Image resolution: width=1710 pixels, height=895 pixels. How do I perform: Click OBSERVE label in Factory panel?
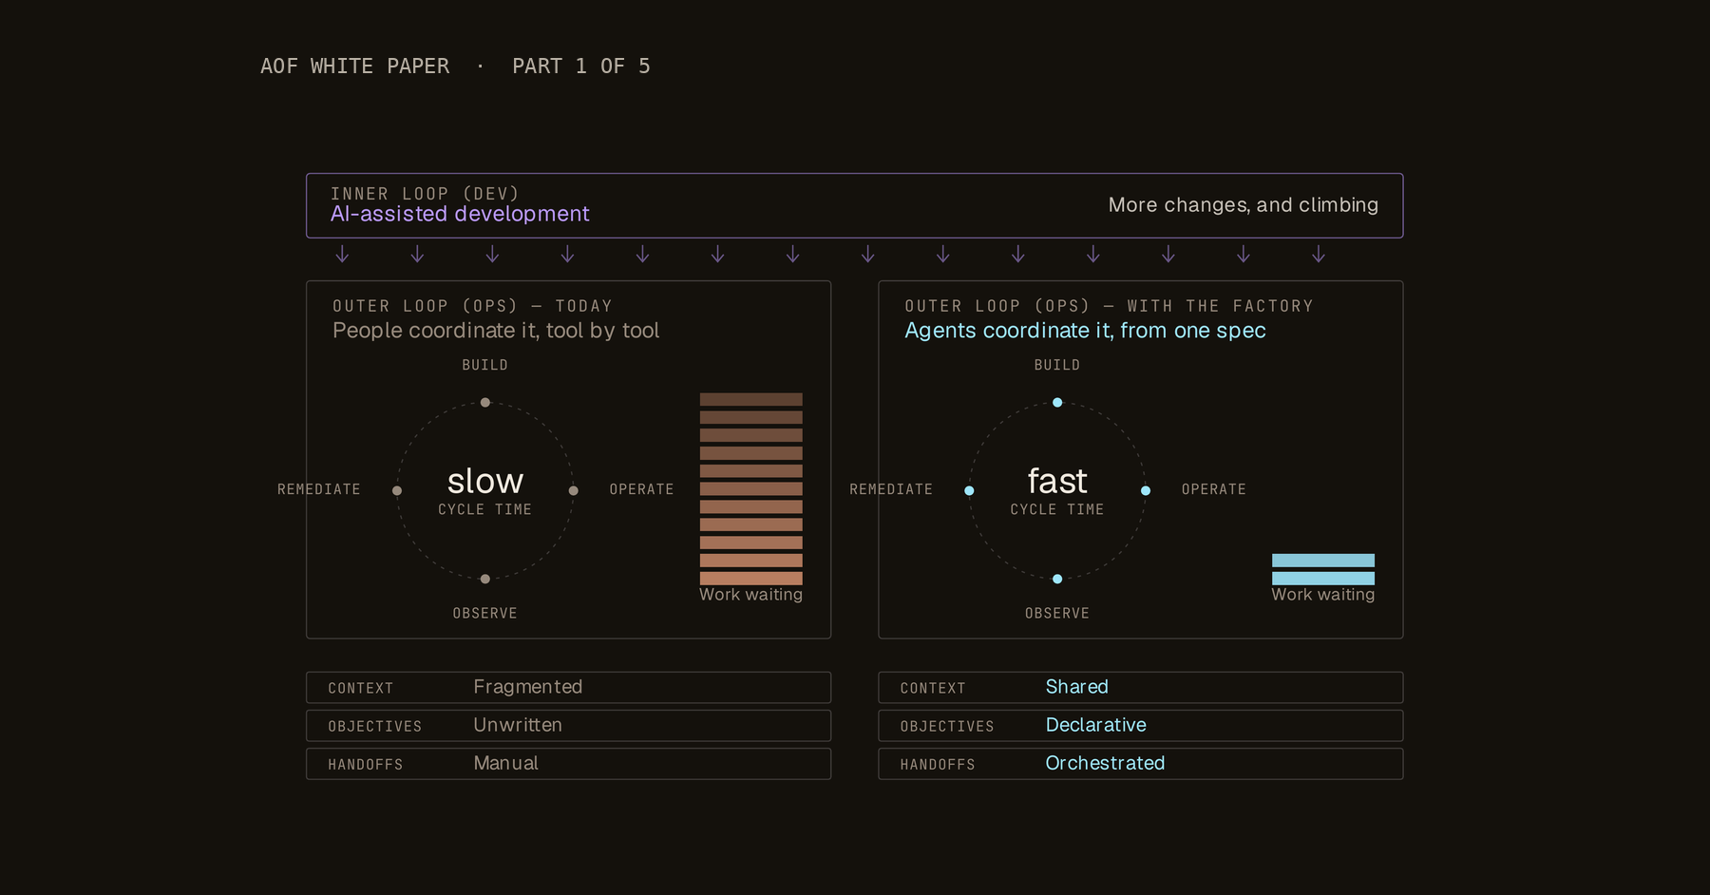(1057, 614)
